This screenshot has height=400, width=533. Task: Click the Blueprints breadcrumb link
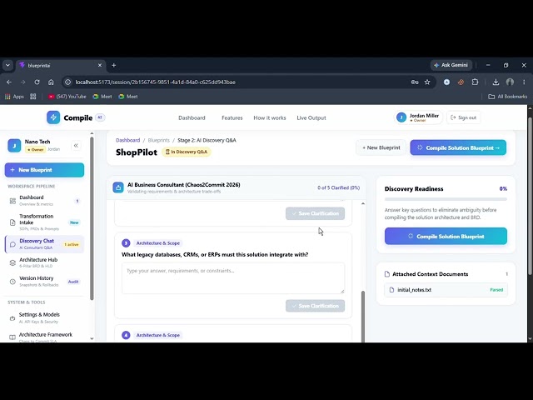(x=159, y=140)
